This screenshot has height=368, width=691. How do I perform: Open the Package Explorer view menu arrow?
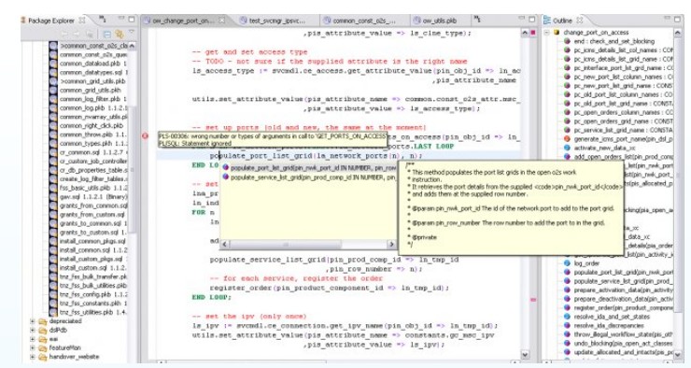pos(132,33)
